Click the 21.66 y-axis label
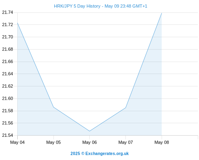The width and height of the screenshot is (199, 160). coord(8,62)
